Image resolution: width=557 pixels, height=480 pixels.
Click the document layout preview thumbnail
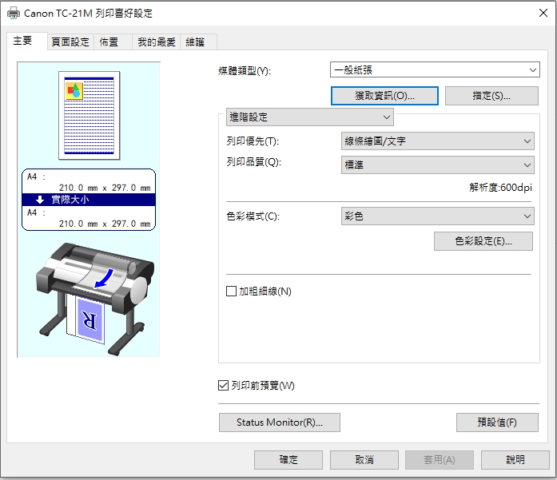[x=90, y=115]
